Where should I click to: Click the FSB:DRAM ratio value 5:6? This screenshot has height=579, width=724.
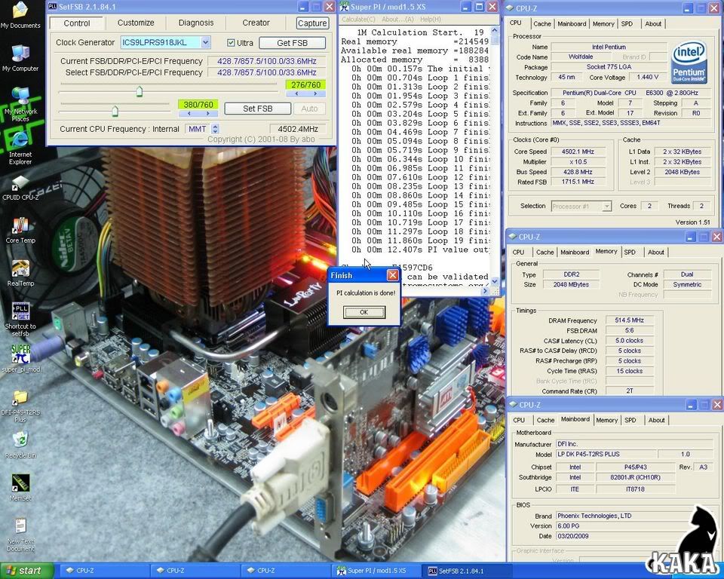click(x=629, y=330)
